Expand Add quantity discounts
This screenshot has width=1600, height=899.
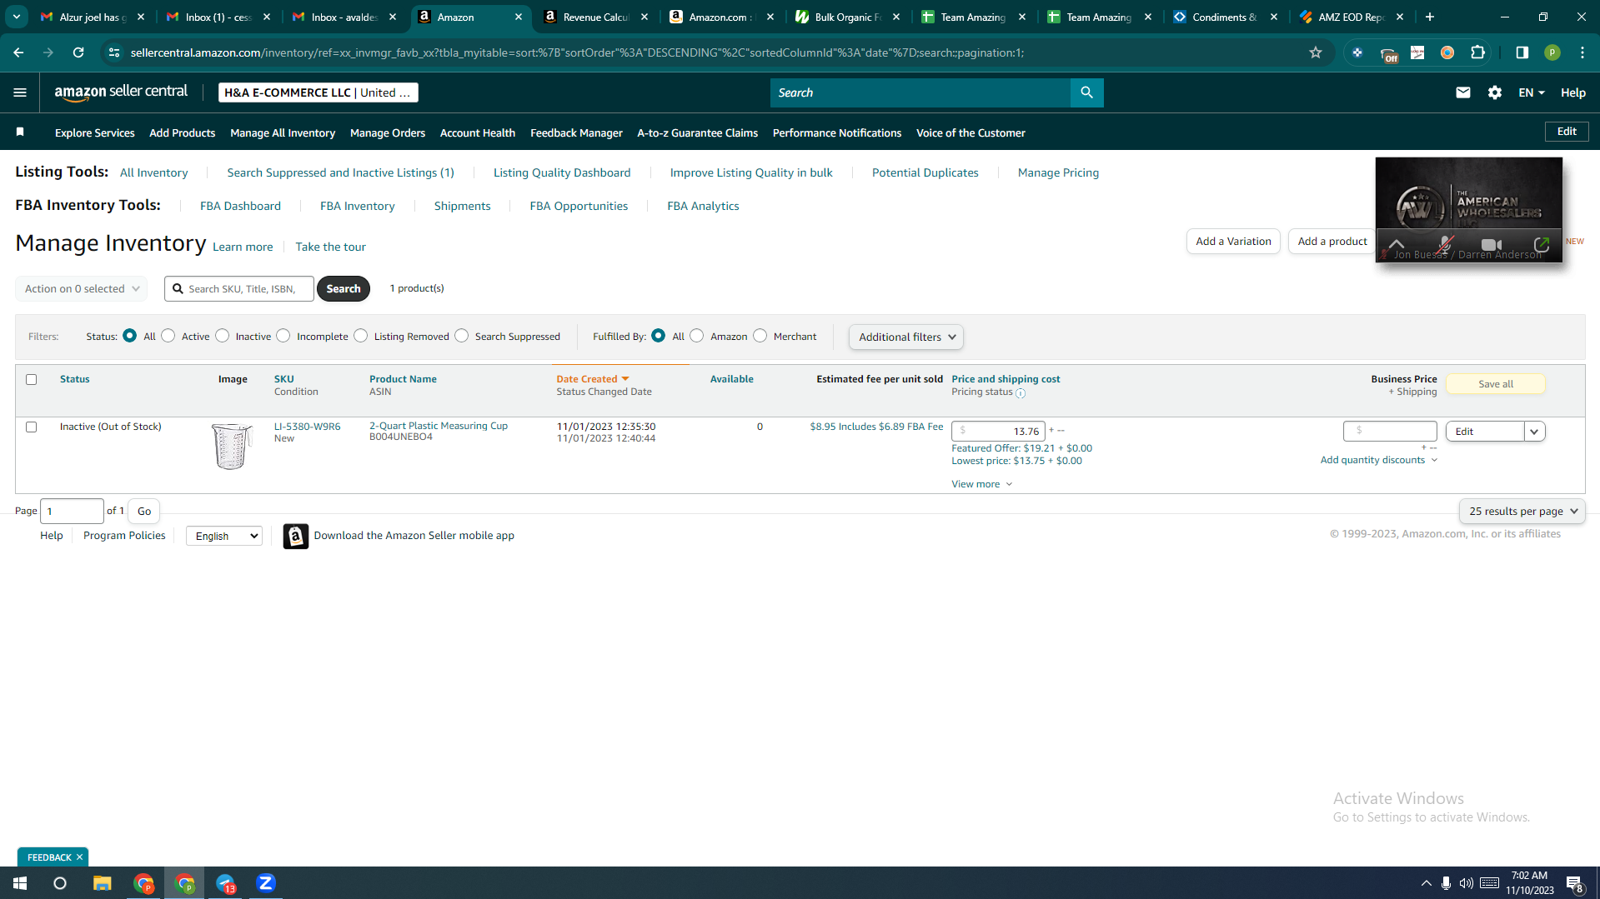click(1378, 460)
